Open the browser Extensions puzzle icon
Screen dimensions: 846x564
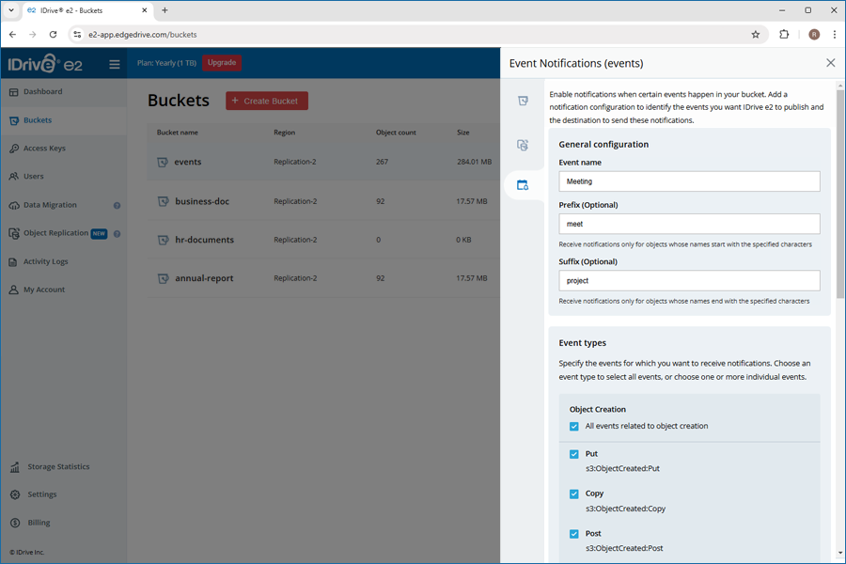tap(784, 35)
